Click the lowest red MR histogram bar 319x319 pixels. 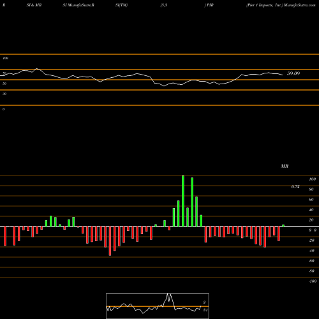point(110,241)
